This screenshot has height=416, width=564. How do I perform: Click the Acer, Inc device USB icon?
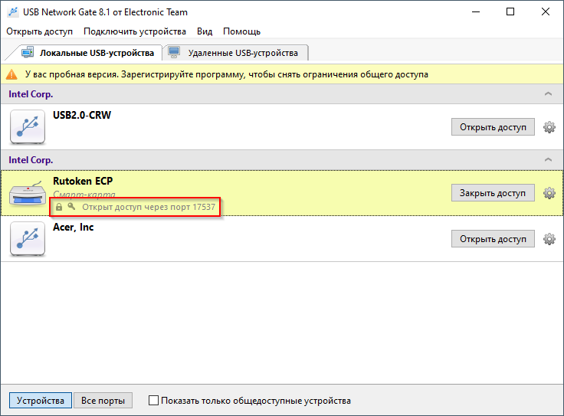point(28,239)
